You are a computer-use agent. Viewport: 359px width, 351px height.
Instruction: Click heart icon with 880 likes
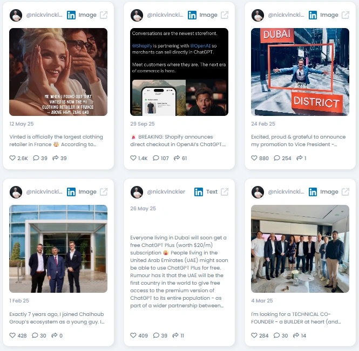tap(254, 158)
